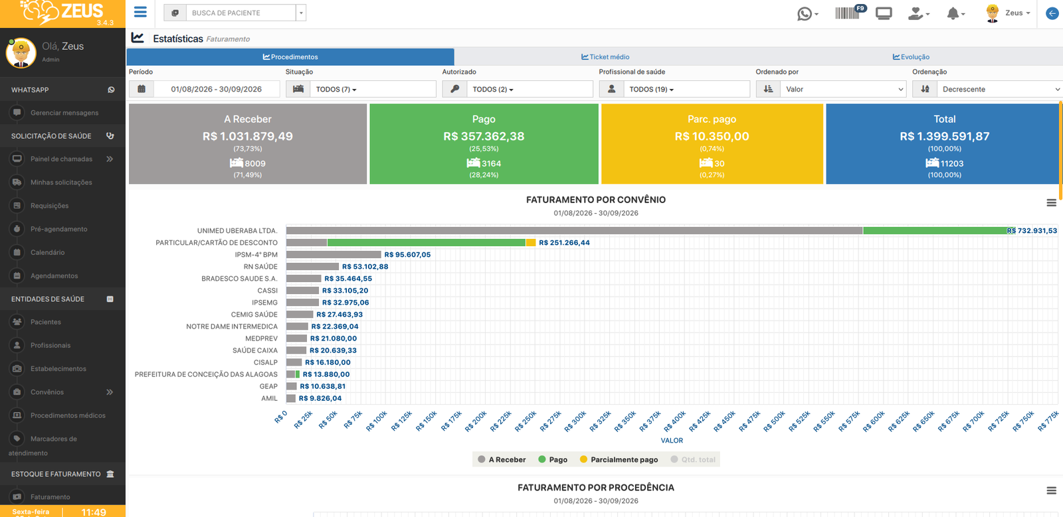The height and width of the screenshot is (517, 1063).
Task: Open the chart menu for Faturamento por Convênio
Action: click(1051, 203)
